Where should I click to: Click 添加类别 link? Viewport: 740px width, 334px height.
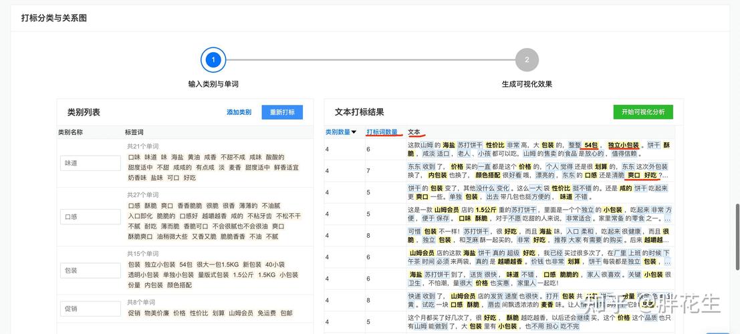[x=239, y=112]
